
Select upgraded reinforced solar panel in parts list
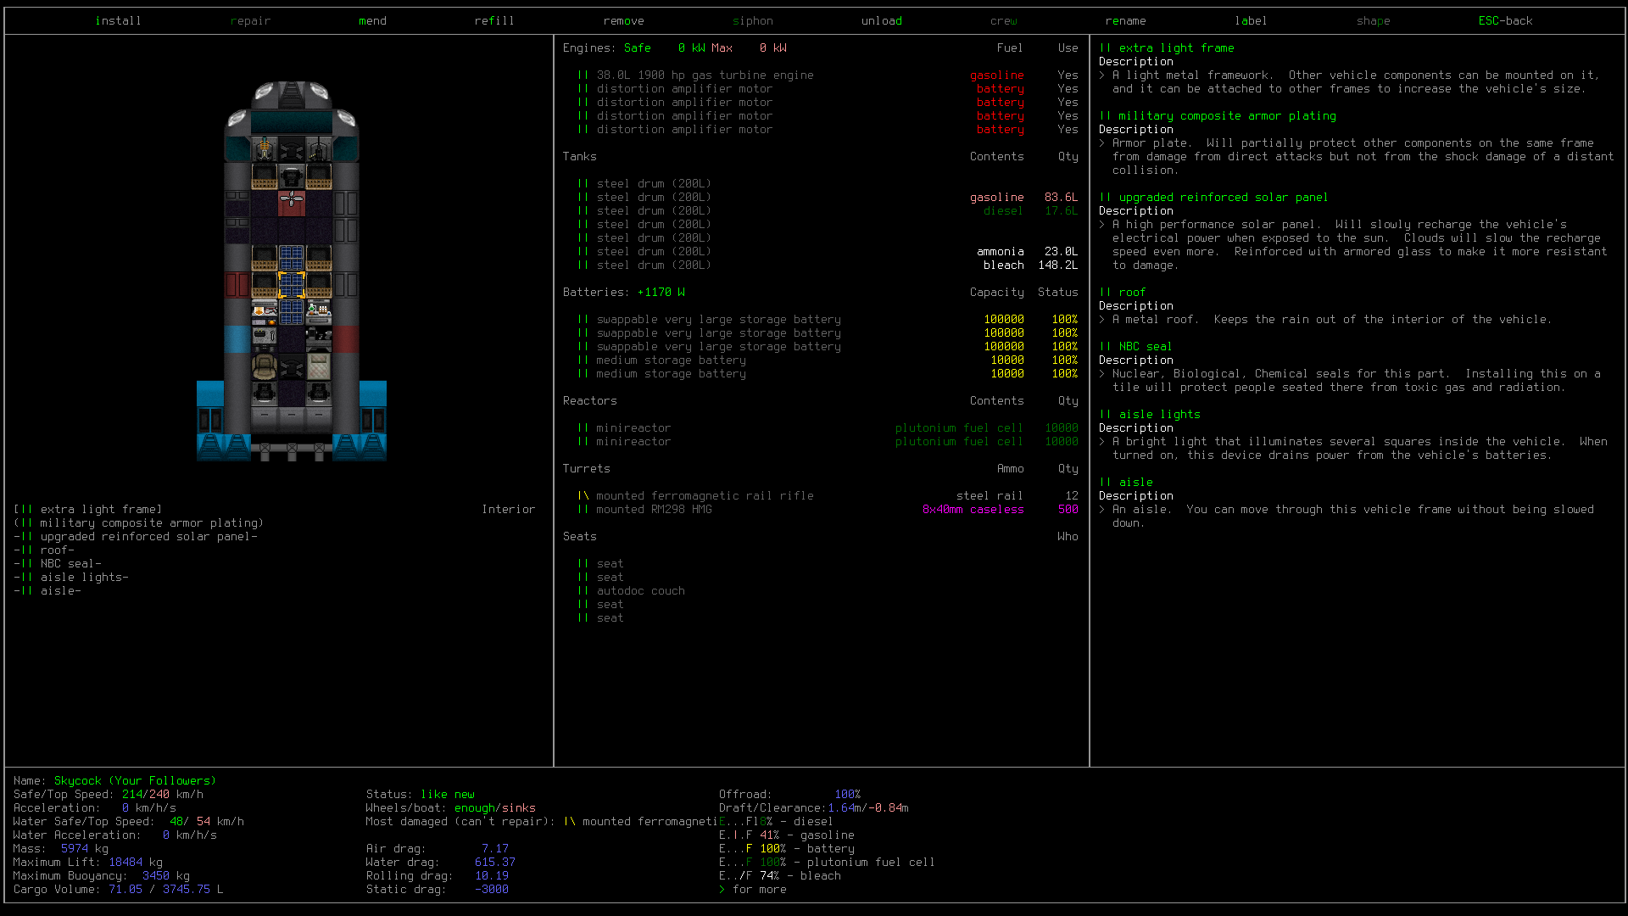(x=136, y=537)
